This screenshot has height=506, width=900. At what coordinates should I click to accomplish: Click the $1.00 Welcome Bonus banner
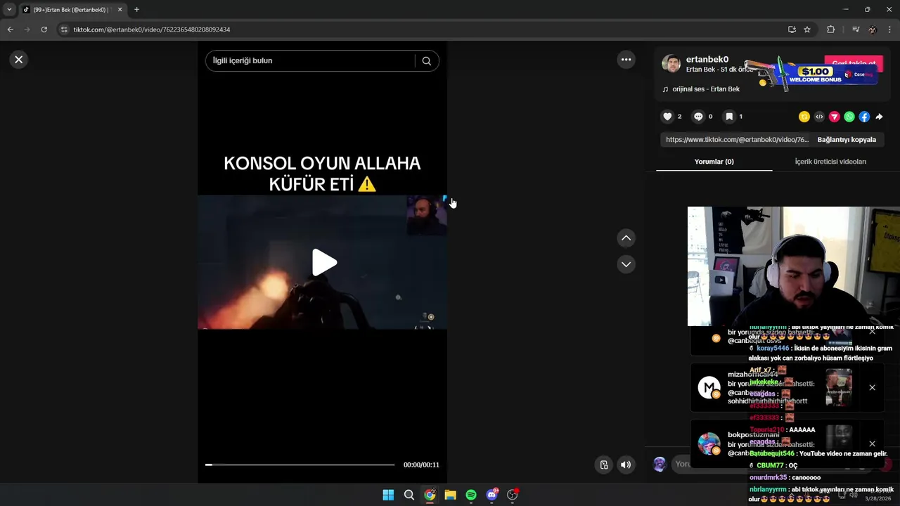coord(816,73)
